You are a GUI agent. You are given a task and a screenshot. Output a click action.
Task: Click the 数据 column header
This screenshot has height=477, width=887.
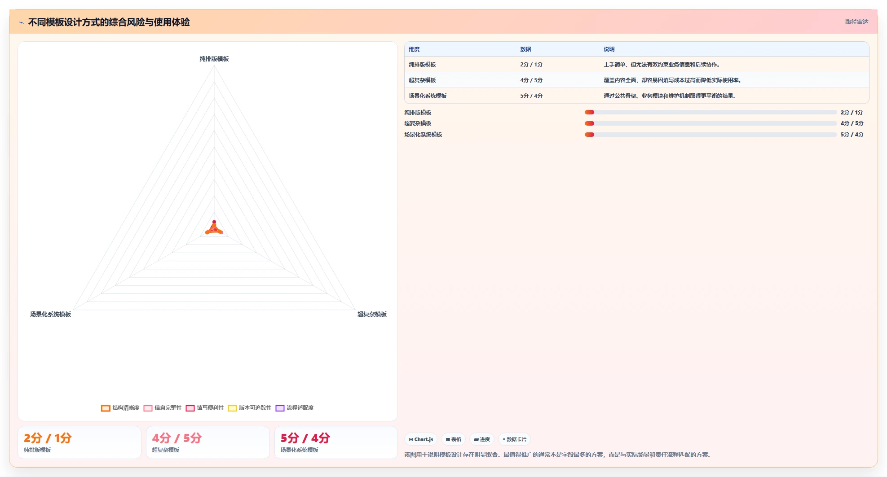coord(525,49)
